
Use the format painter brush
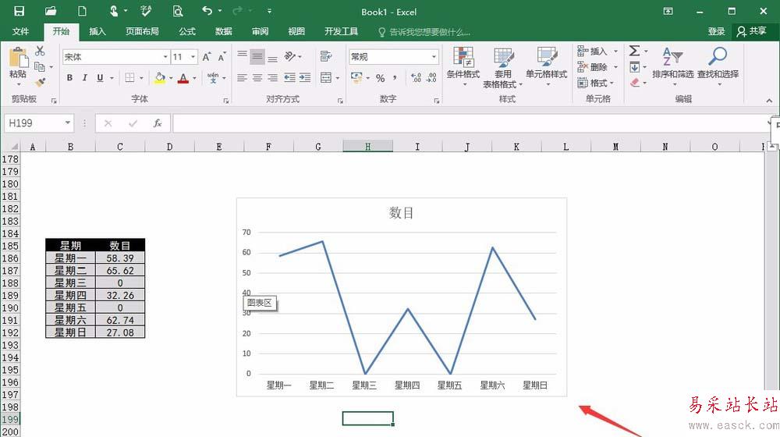click(41, 82)
